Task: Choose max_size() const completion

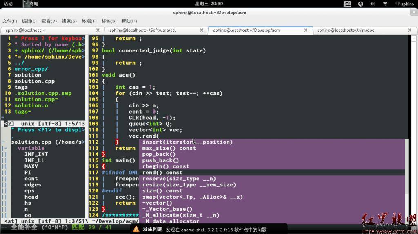Action: coord(272,148)
